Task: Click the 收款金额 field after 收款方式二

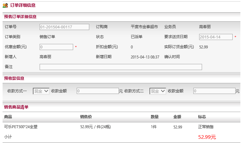Action: coord(214,91)
